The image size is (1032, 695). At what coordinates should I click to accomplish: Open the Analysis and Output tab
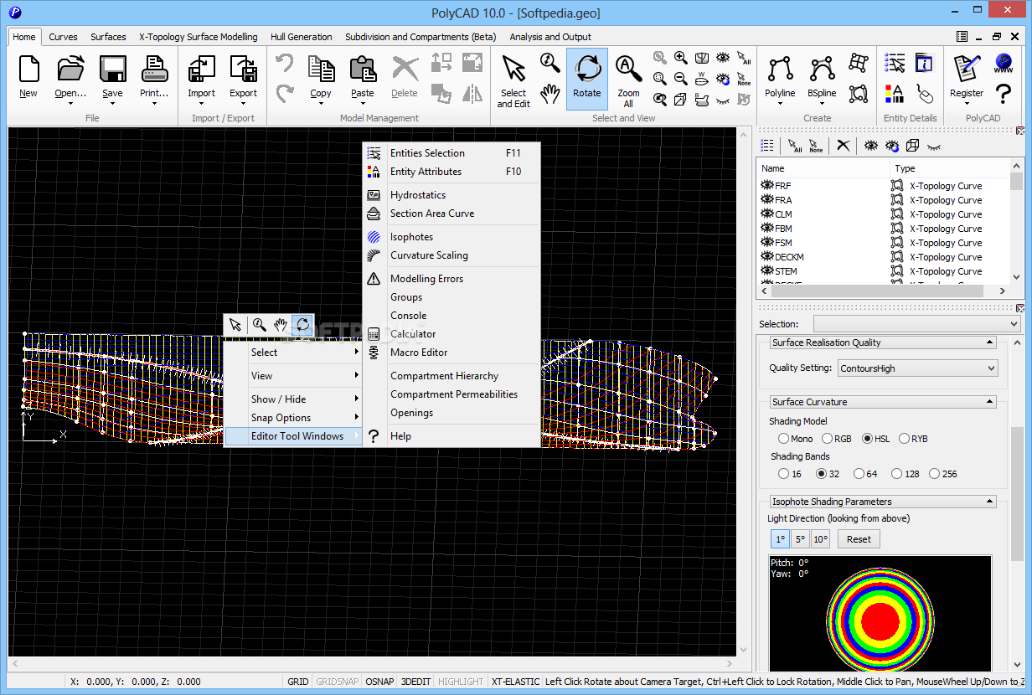coord(550,37)
